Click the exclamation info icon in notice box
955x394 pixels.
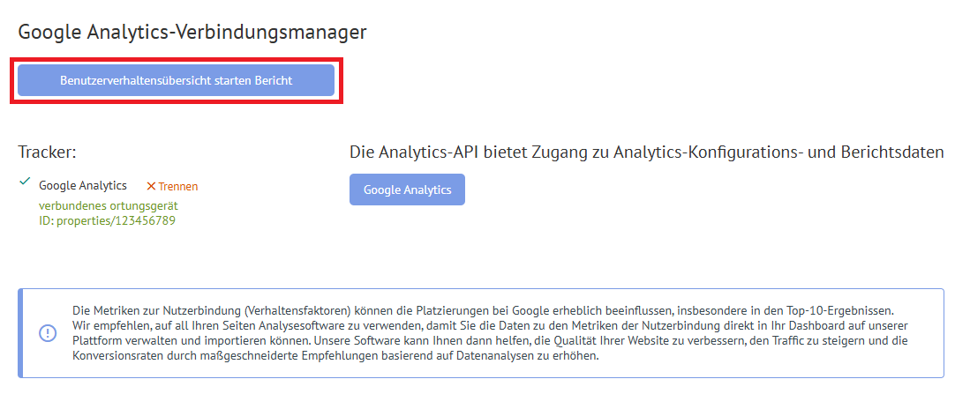48,333
